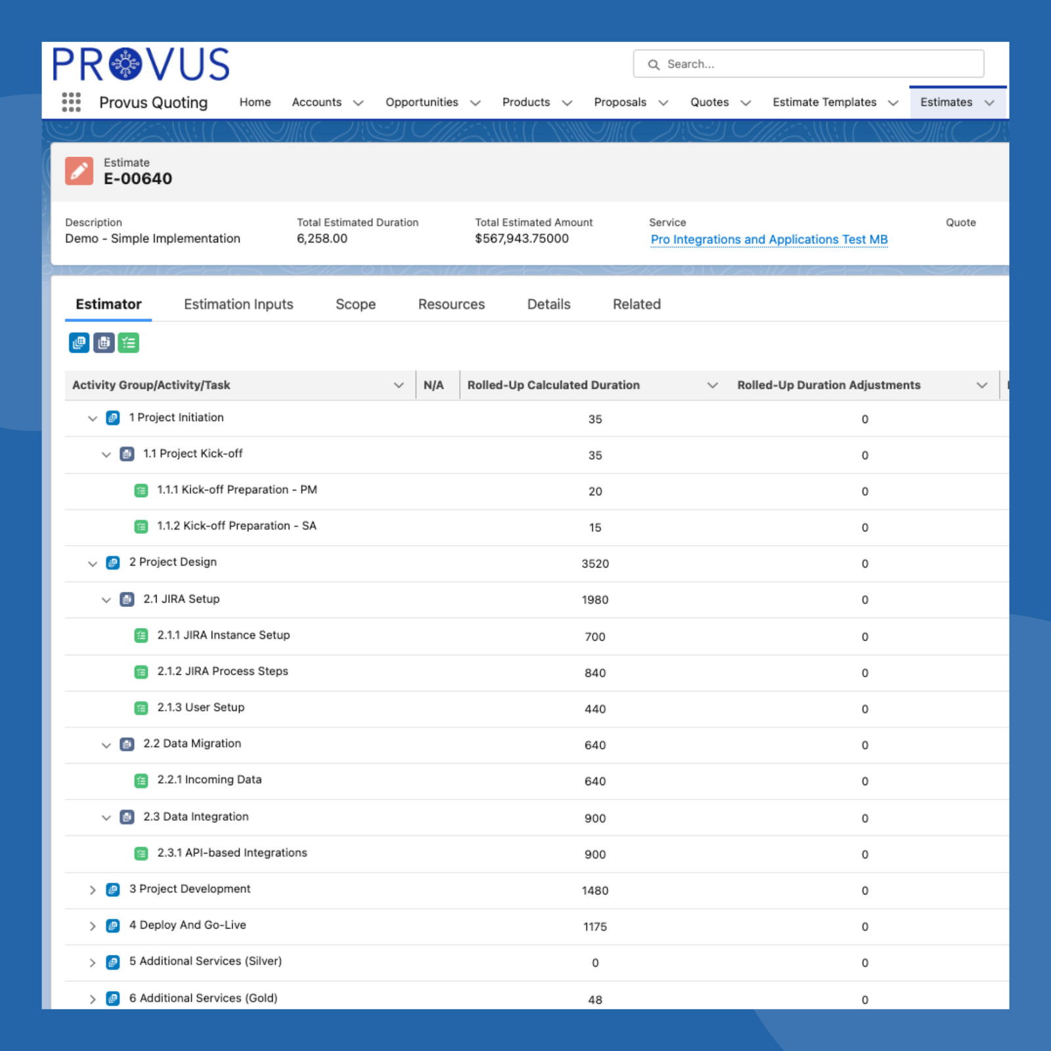Image resolution: width=1051 pixels, height=1051 pixels.
Task: Open the Accounts menu dropdown arrow
Action: click(359, 103)
